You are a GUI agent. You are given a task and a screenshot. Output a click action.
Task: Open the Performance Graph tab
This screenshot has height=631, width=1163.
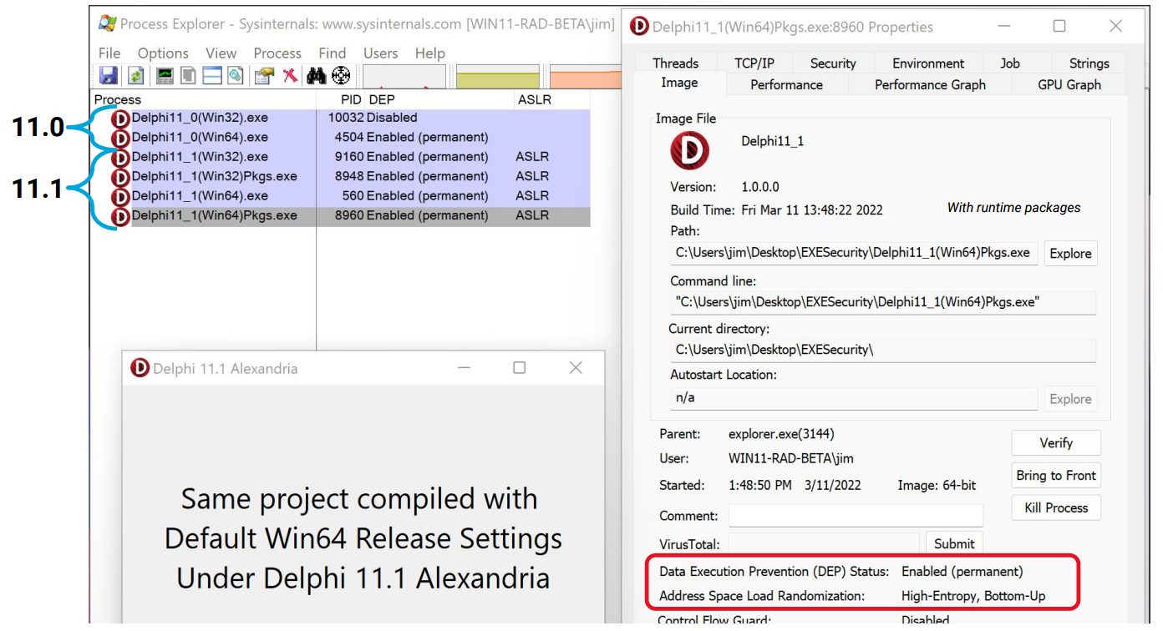pos(930,84)
